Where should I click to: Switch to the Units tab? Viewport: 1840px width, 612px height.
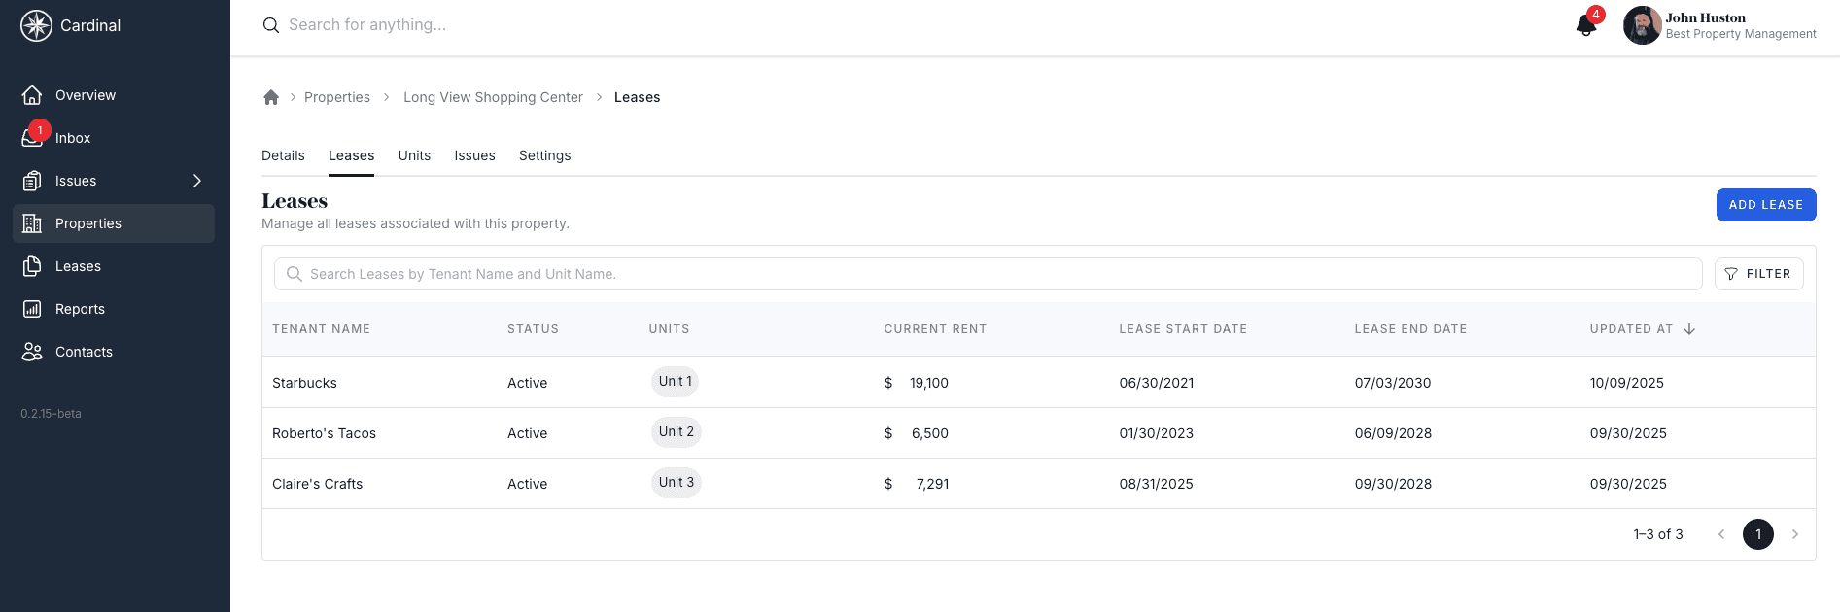[x=414, y=155]
